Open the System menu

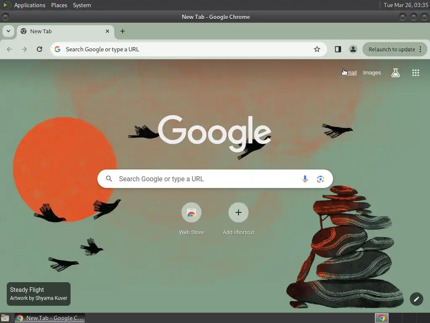[82, 5]
